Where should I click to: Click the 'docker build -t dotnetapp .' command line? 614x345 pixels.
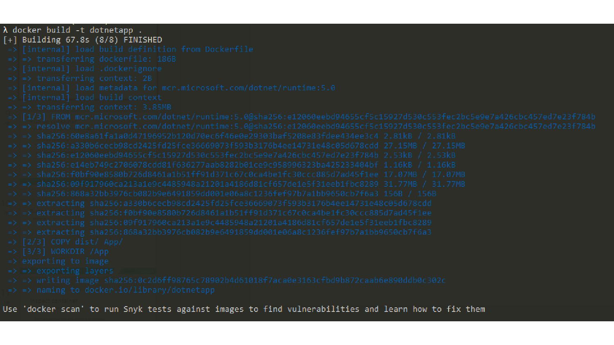point(72,30)
